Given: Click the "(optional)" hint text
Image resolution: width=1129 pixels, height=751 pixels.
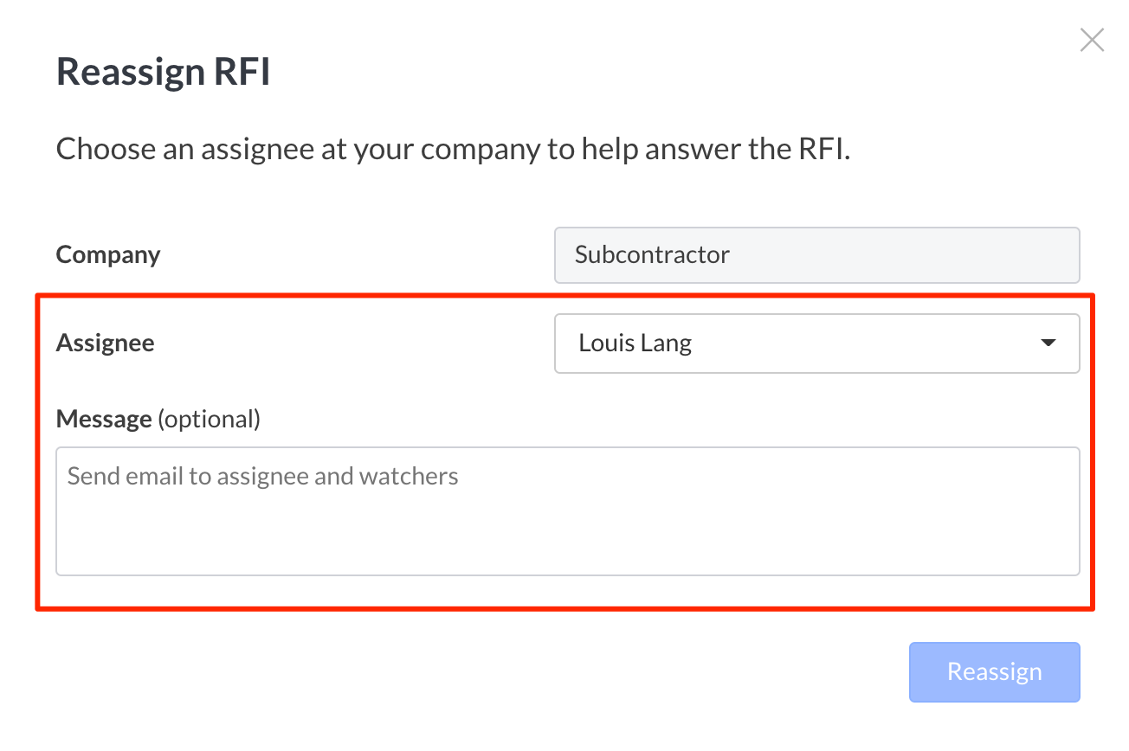Looking at the screenshot, I should pos(209,420).
